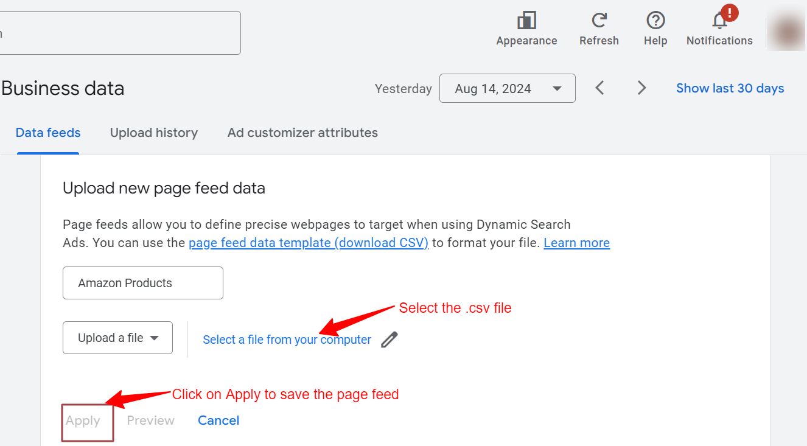
Task: Open the Appearance settings icon
Action: pos(526,21)
